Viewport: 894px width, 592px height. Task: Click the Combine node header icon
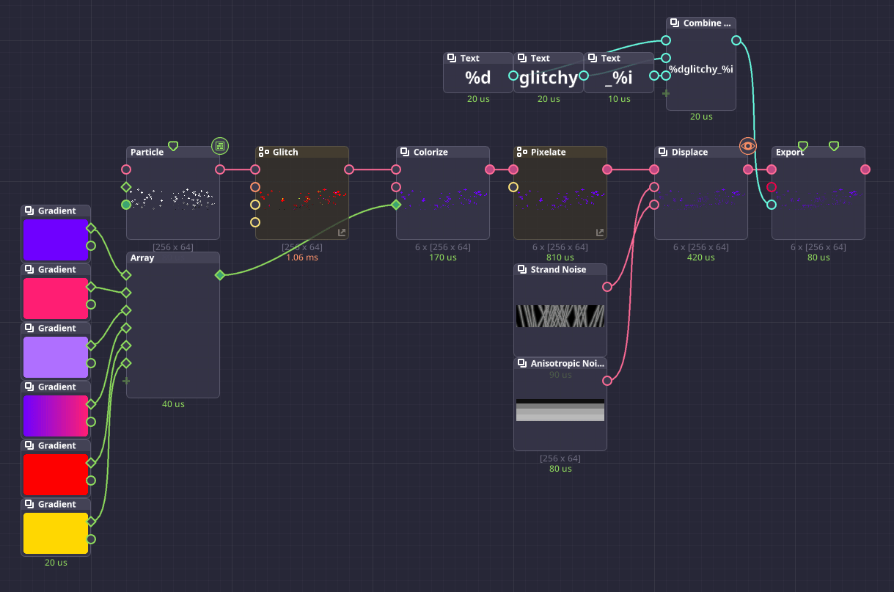pyautogui.click(x=675, y=23)
